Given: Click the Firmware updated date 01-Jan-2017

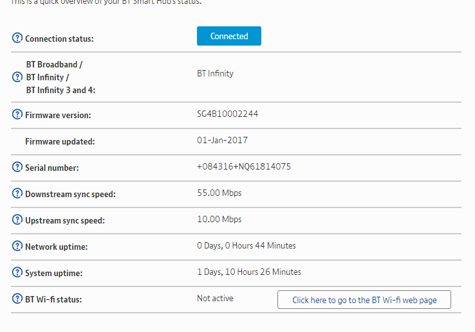Looking at the screenshot, I should [222, 140].
